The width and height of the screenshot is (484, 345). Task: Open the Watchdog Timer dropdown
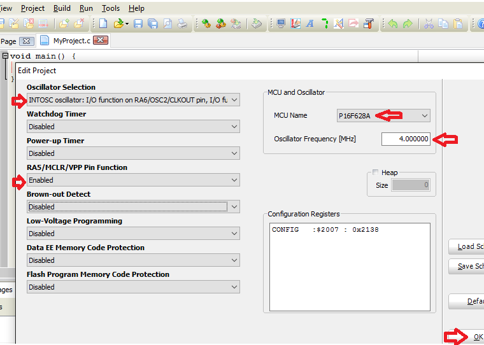(x=133, y=127)
